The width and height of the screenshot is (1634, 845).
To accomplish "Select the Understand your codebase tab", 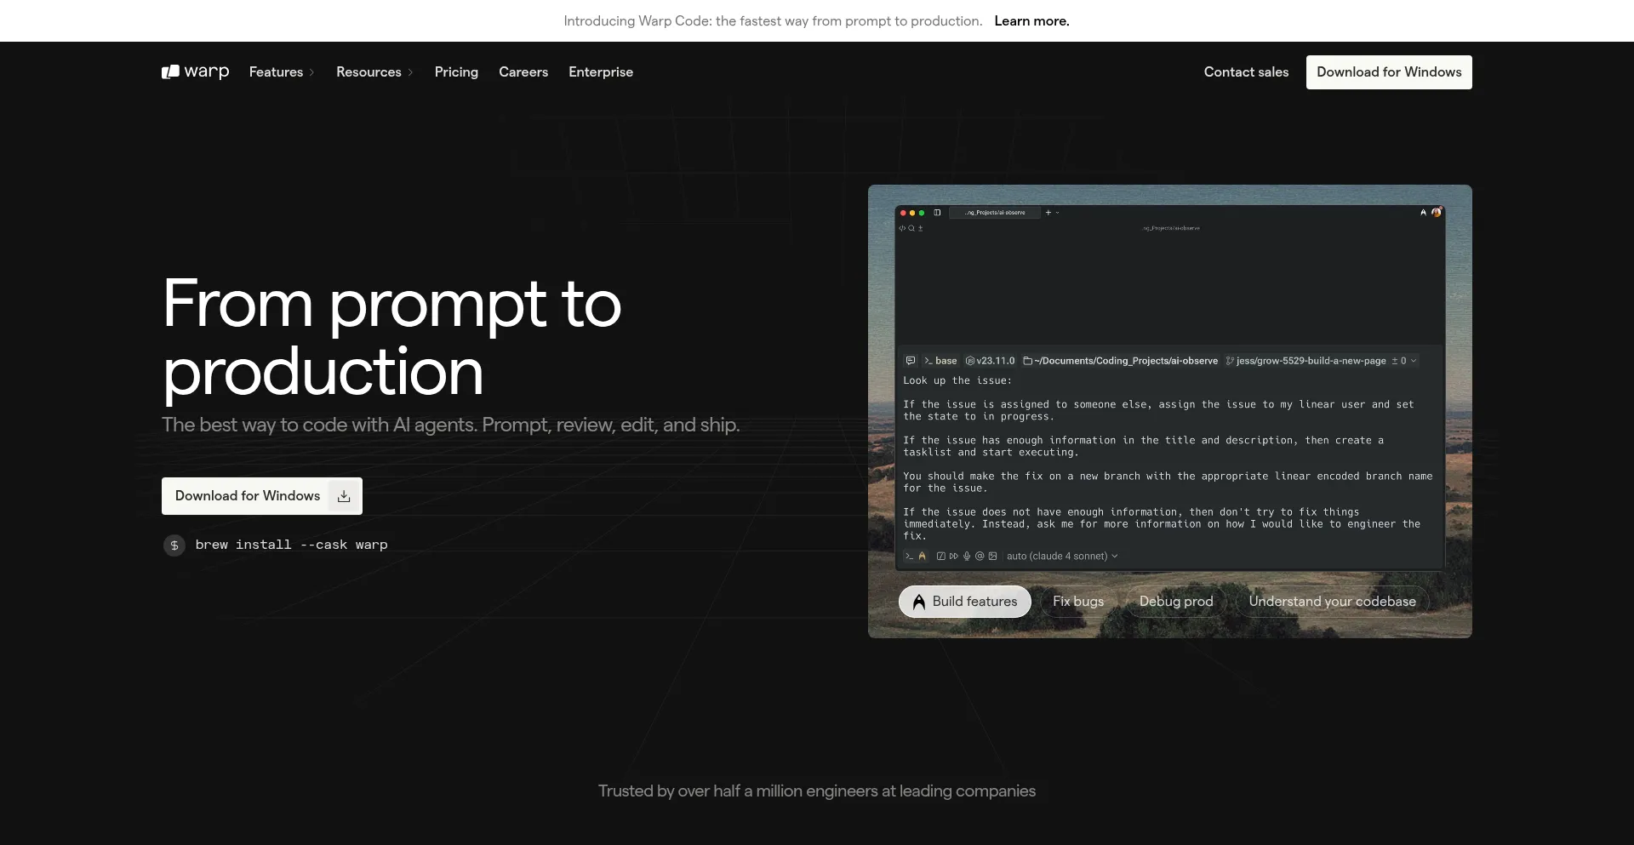I will pos(1332,602).
